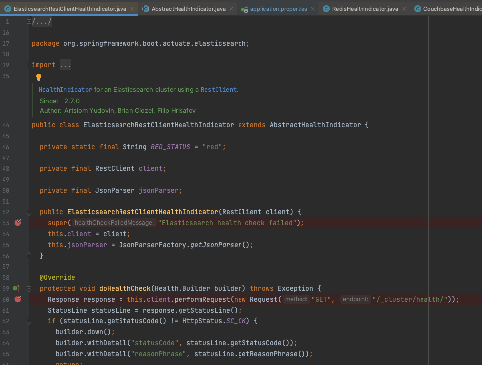Click the class icon on RedisHealthIndicator.java tab
This screenshot has height=365, width=482.
point(326,9)
